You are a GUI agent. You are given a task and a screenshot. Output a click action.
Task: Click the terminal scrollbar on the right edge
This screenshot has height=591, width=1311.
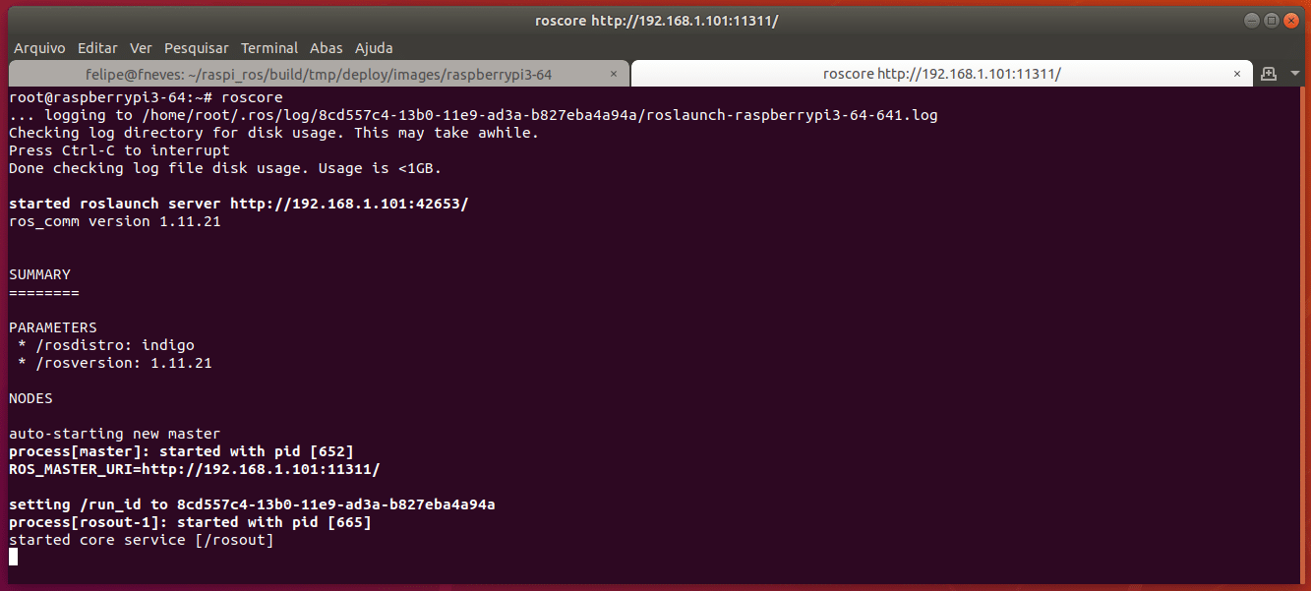[x=1304, y=334]
